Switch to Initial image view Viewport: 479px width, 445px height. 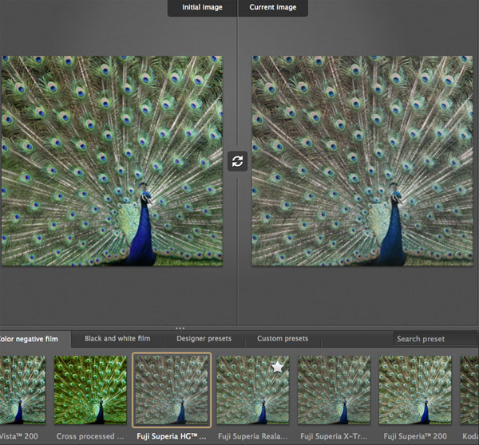click(x=202, y=7)
